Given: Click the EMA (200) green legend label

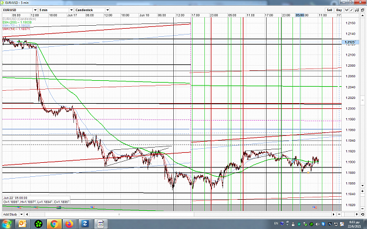Looking at the screenshot, I should (17, 22).
